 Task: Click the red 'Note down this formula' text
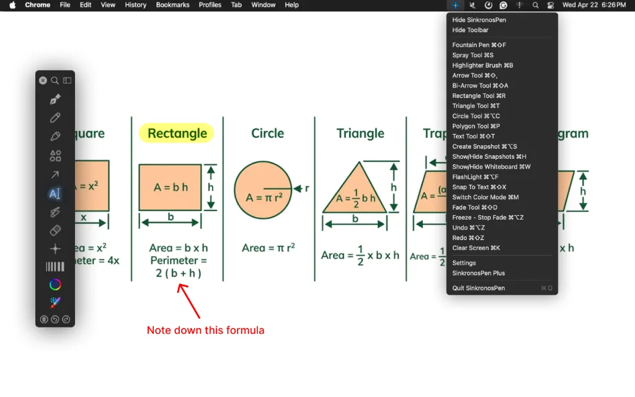point(205,330)
